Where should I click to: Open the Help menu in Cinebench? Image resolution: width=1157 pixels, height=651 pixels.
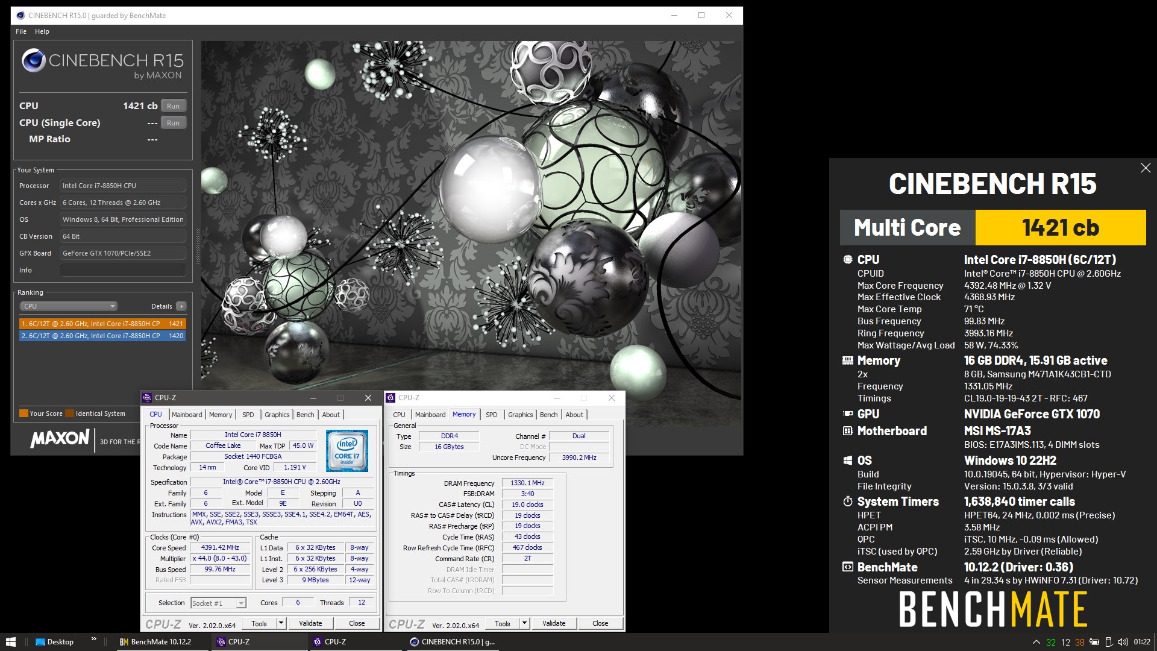[x=42, y=31]
